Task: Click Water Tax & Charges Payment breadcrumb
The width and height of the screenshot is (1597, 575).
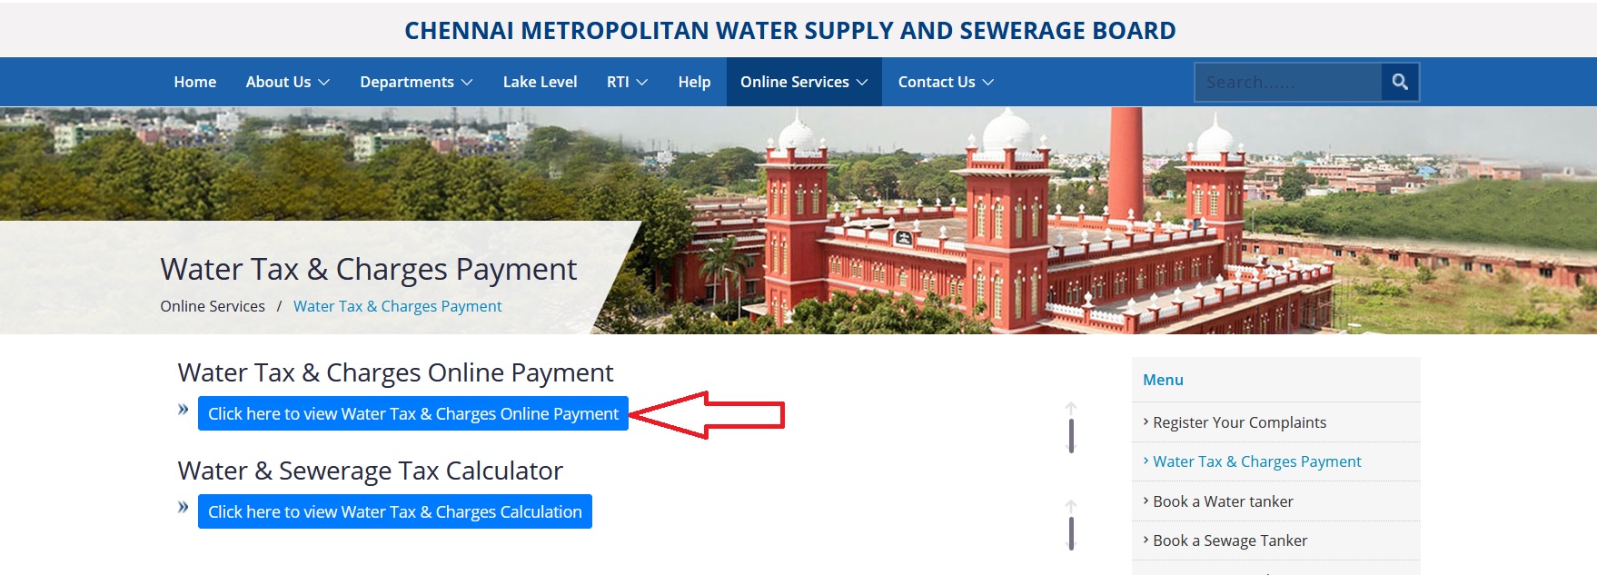Action: tap(397, 306)
